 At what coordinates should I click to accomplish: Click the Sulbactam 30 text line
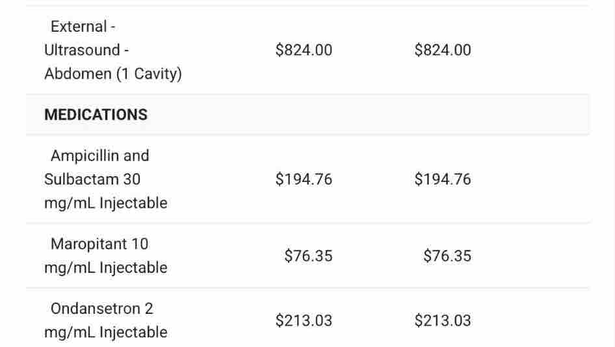point(92,179)
